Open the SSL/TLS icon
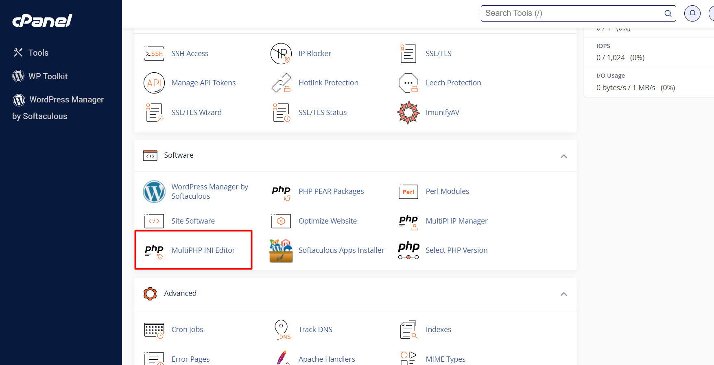This screenshot has width=714, height=365. click(408, 54)
